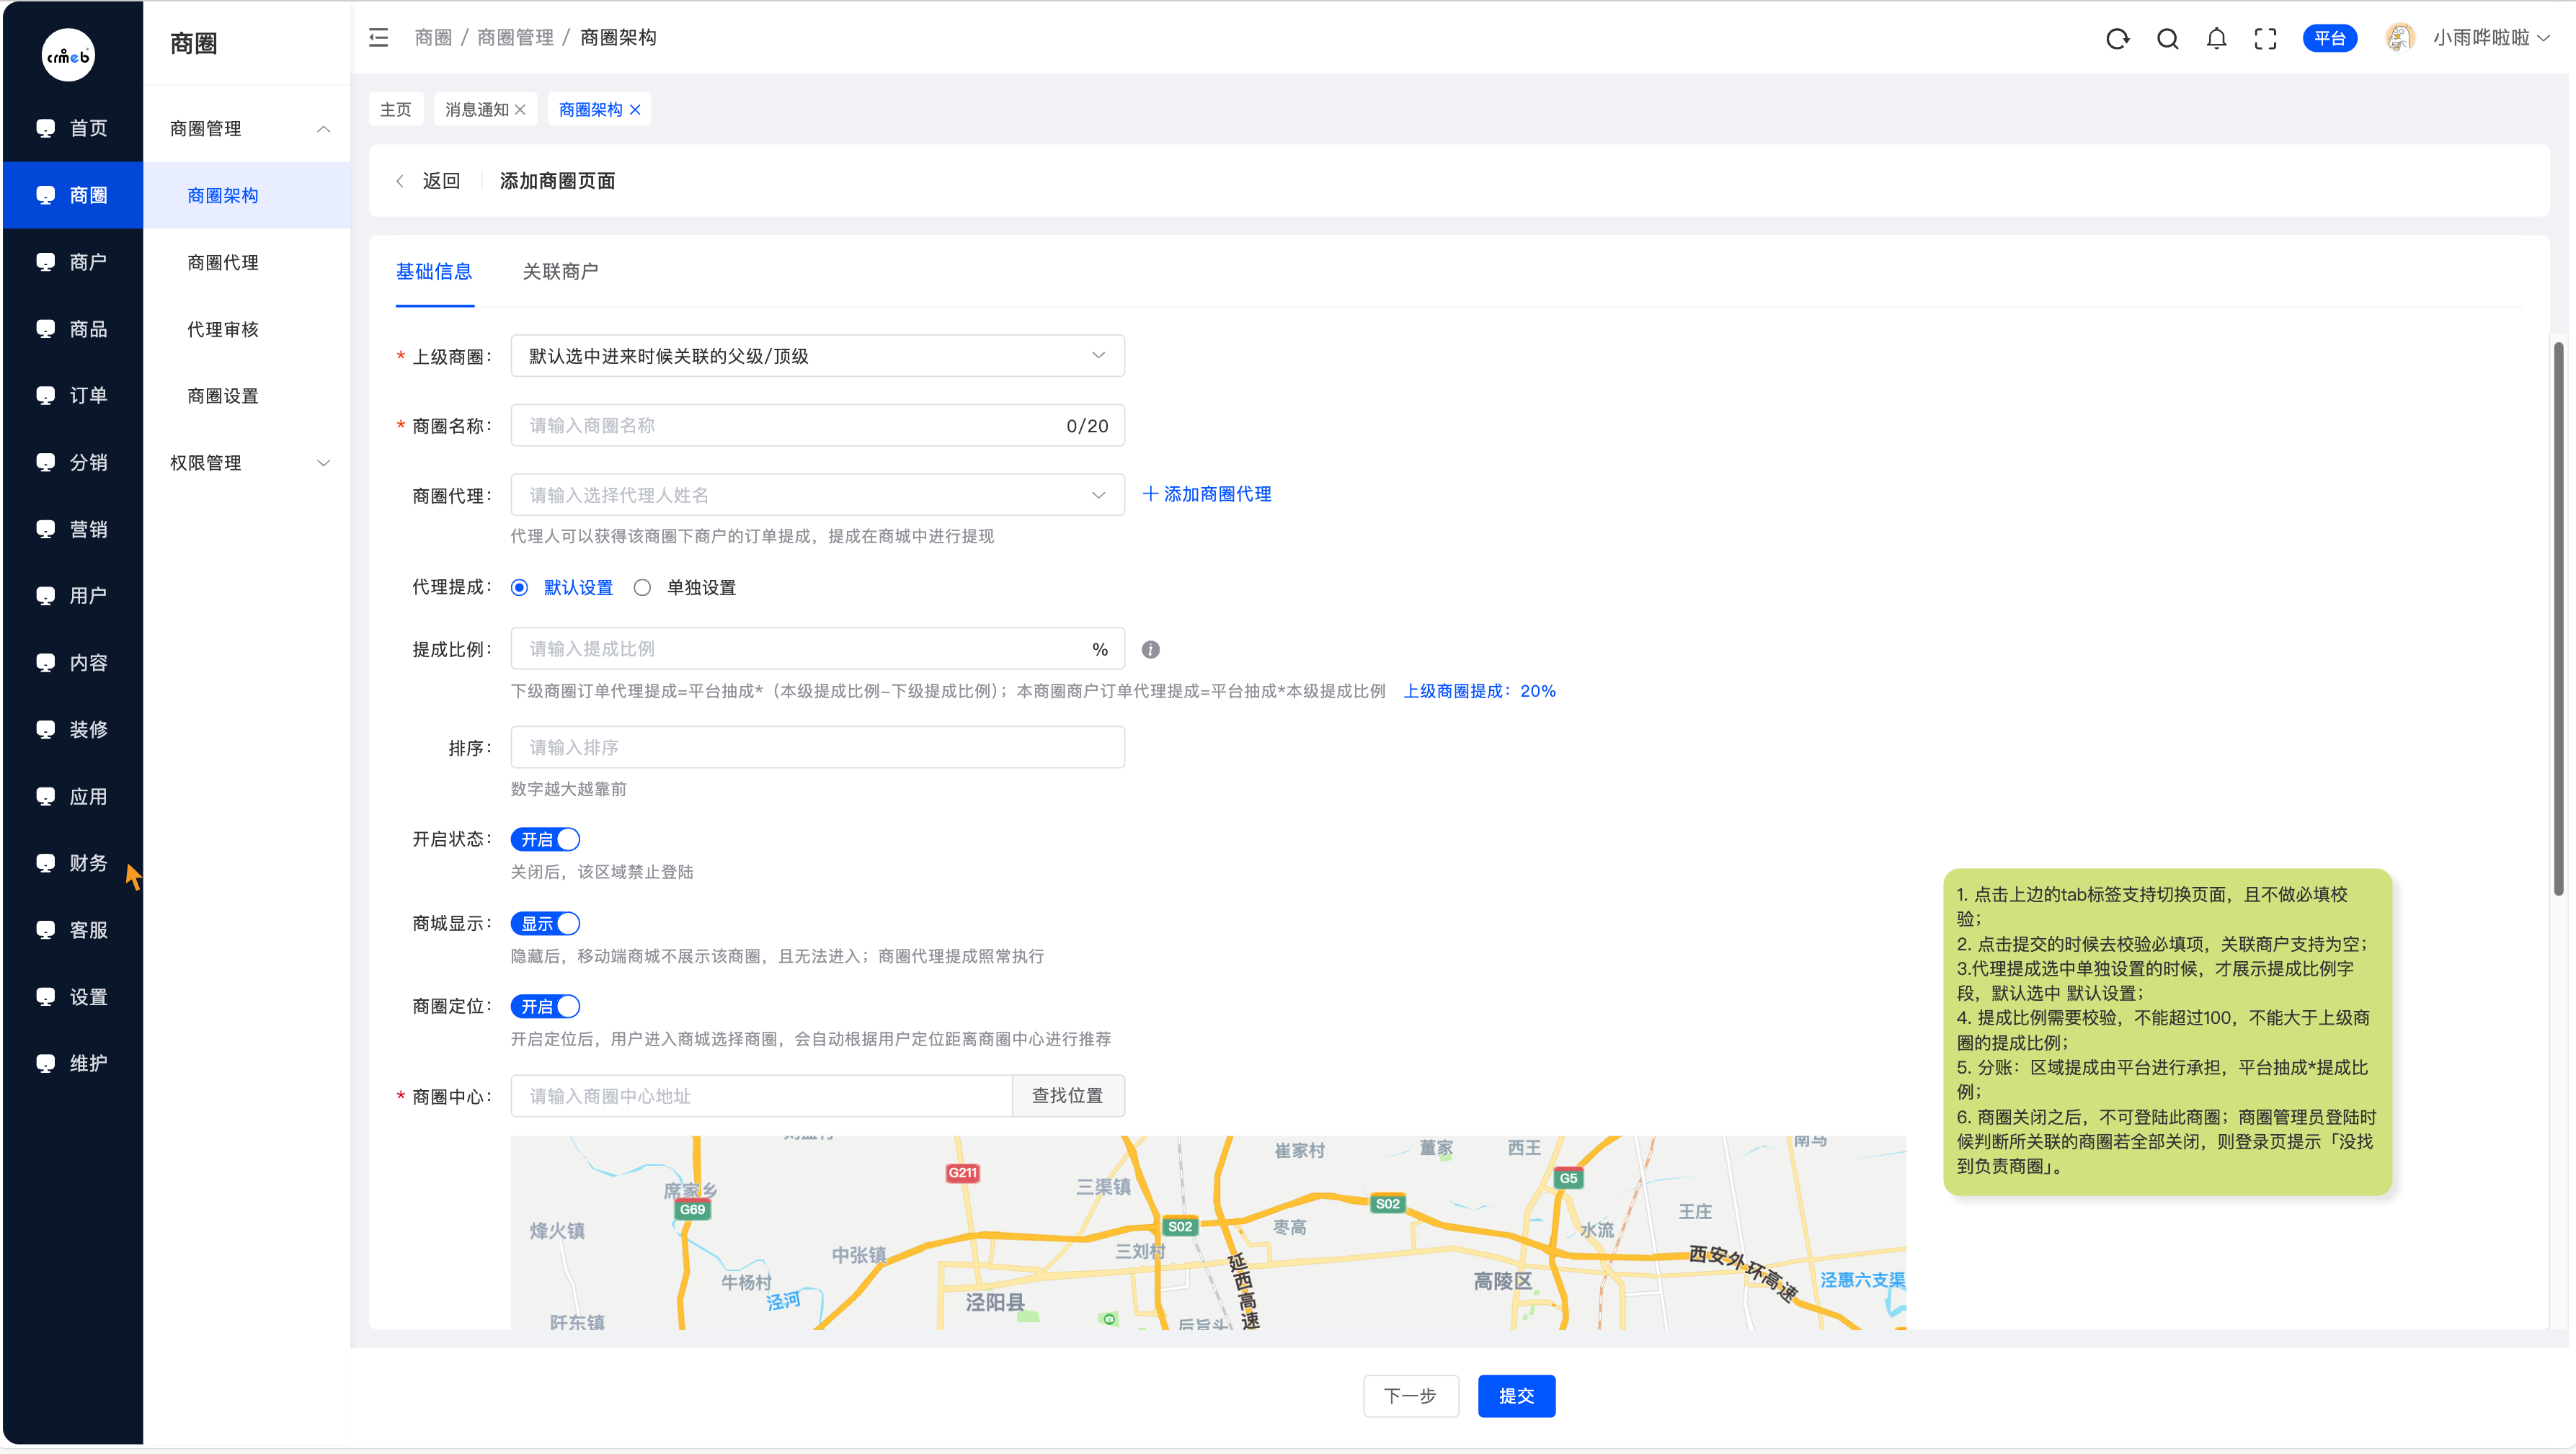Open 商圈代理 menu item
This screenshot has height=1454, width=2576.
click(x=223, y=263)
